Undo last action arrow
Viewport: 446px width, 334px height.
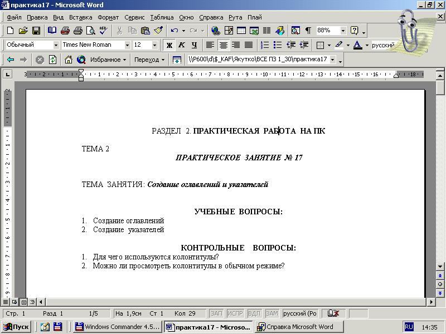(174, 30)
